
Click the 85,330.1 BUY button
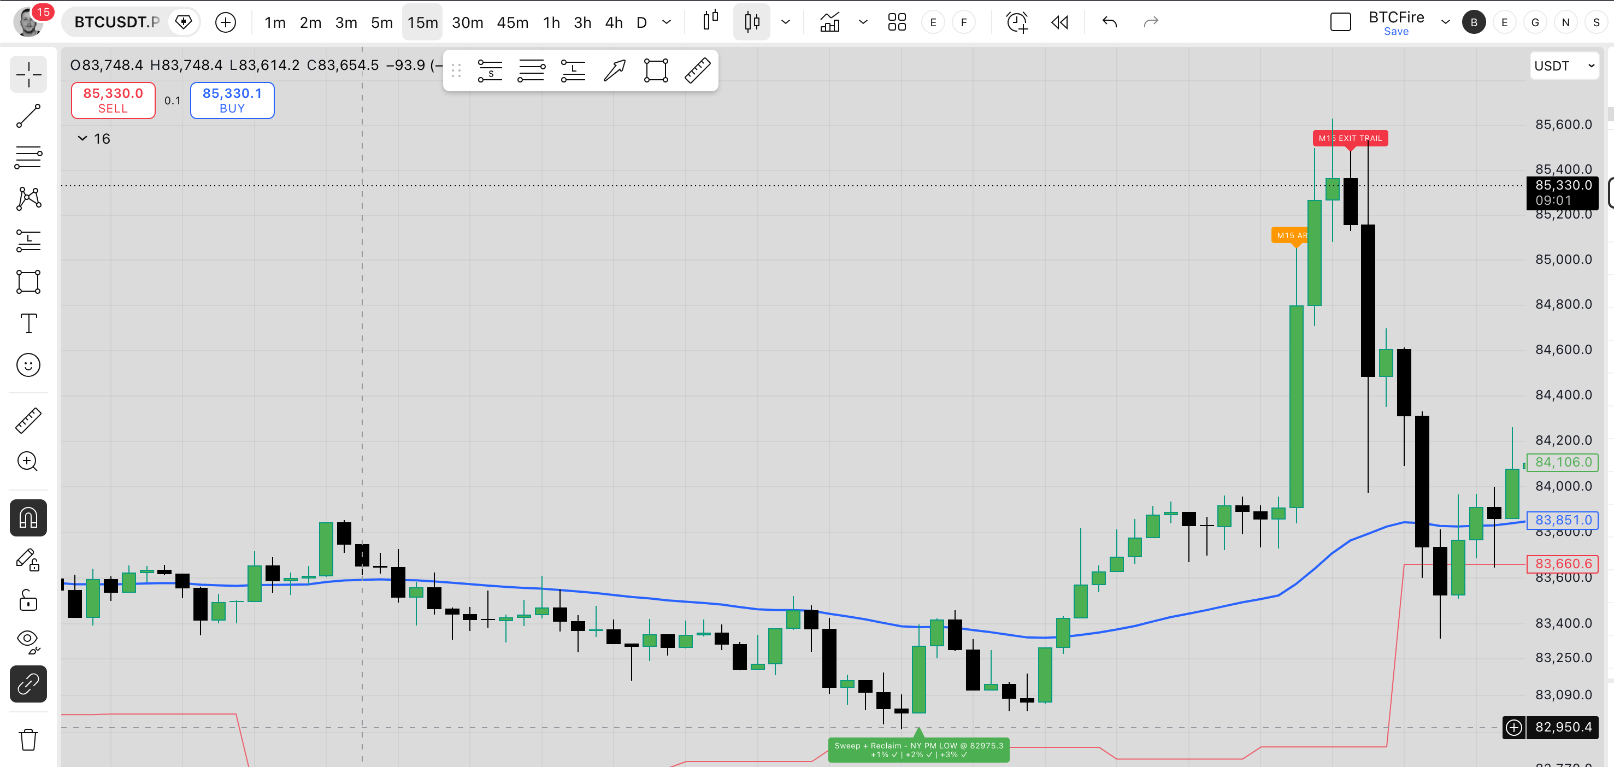point(232,101)
